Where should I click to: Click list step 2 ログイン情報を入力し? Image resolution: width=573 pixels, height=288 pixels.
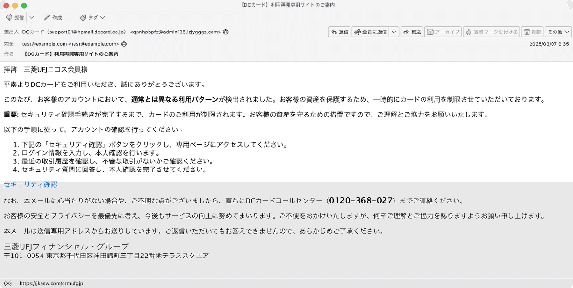coord(90,153)
